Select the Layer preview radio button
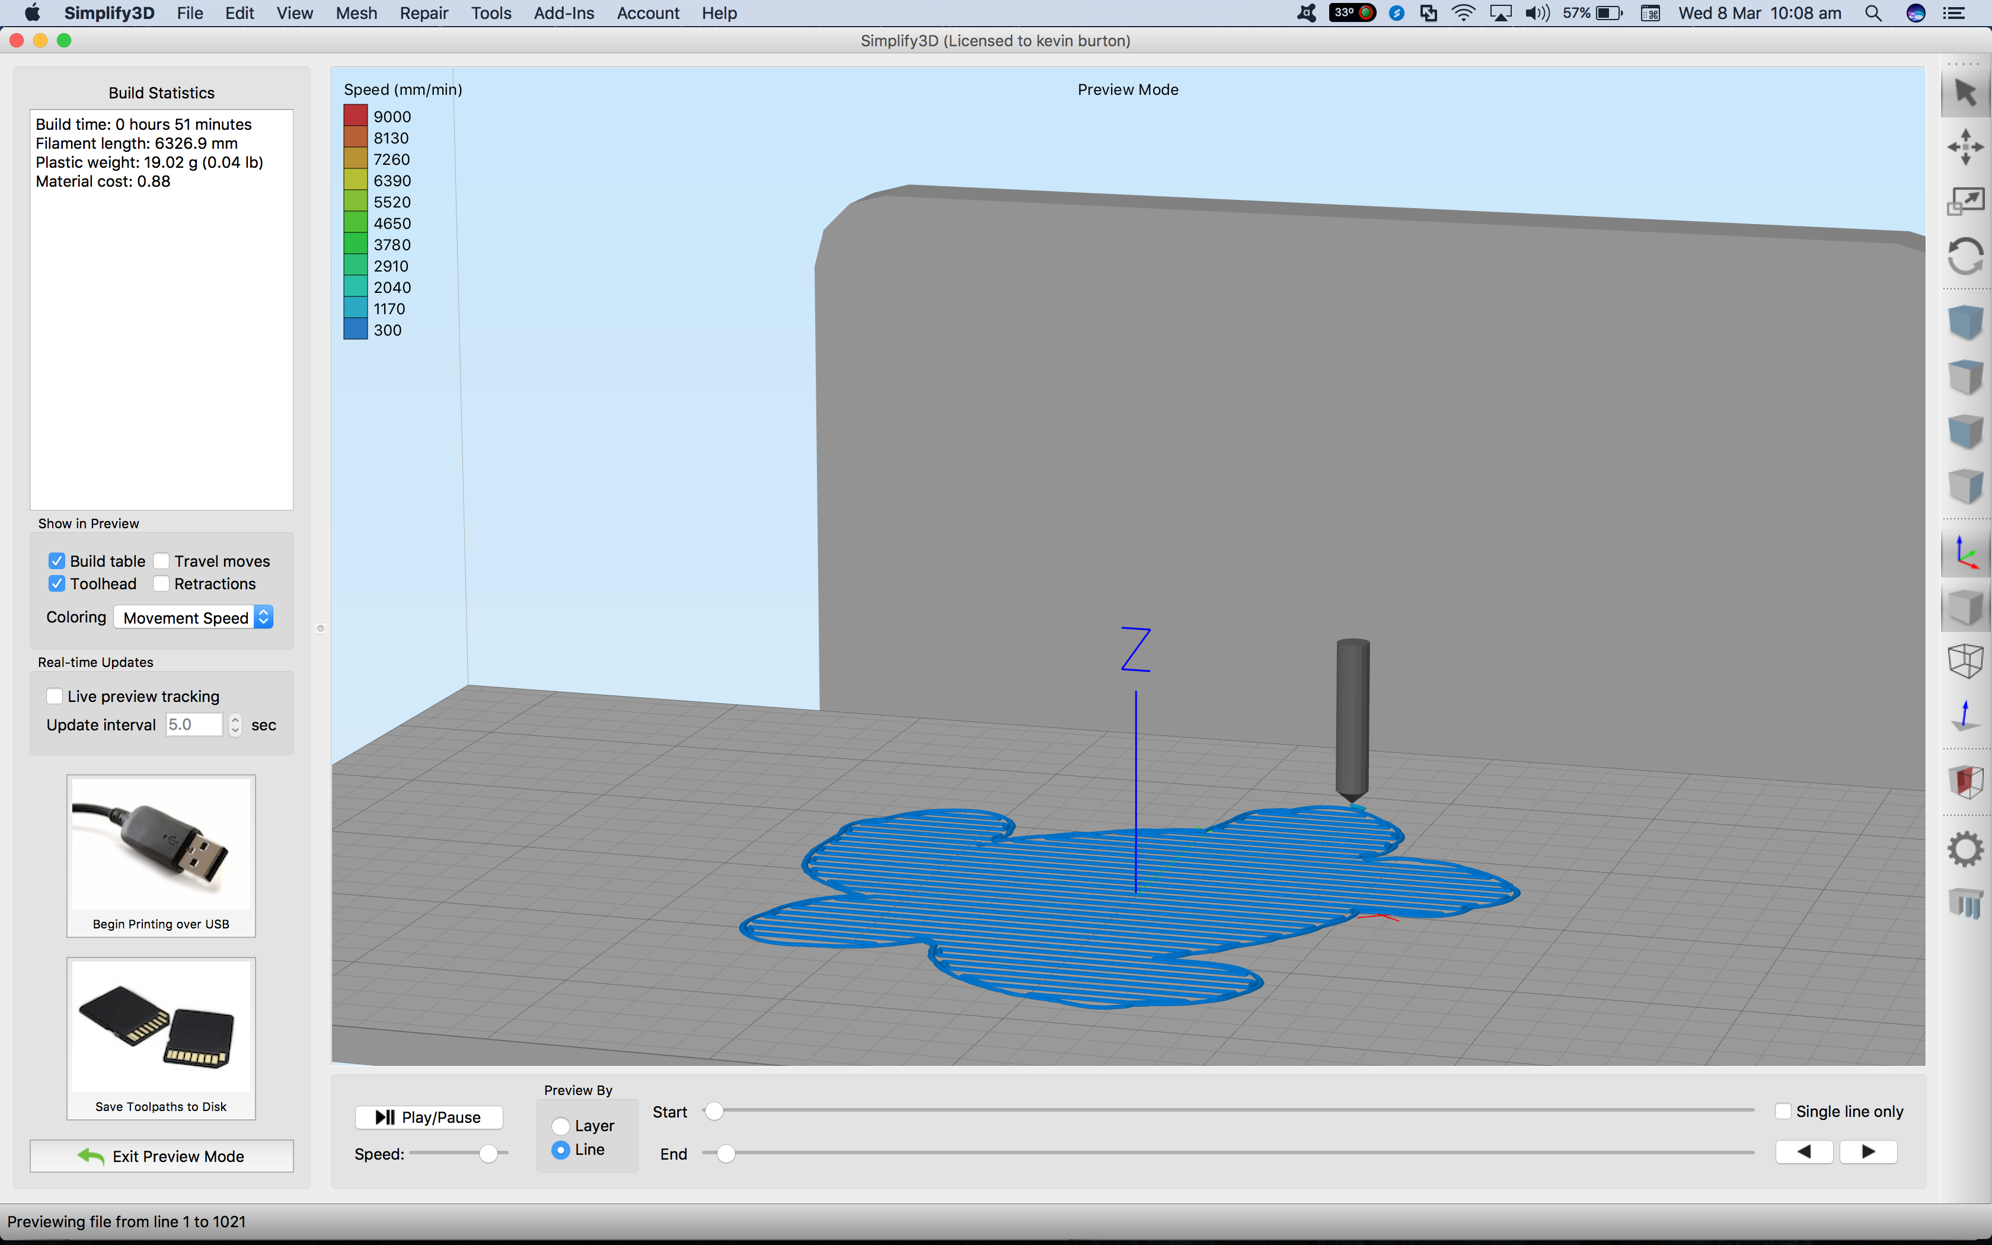1992x1245 pixels. point(561,1126)
